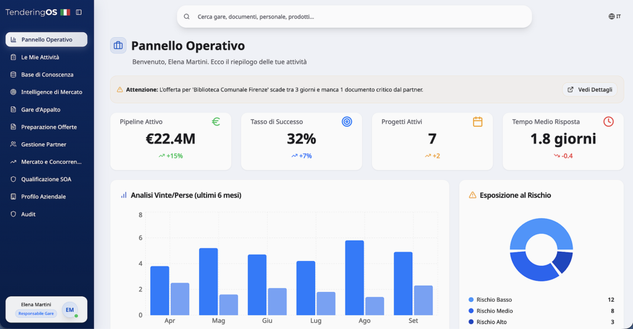Click the magnifier icon in the search bar
Viewport: 633px width, 329px height.
[x=187, y=17]
